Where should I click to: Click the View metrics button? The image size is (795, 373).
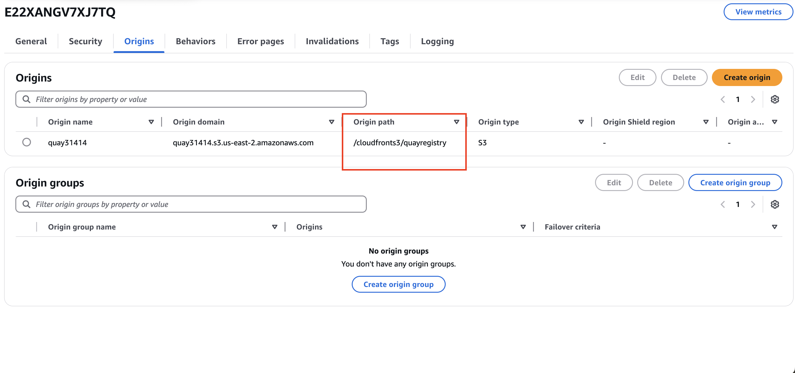pyautogui.click(x=758, y=12)
